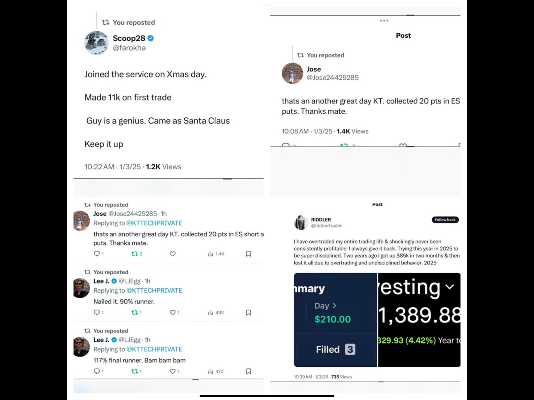Click the Follow back button for RIDDLER

pos(445,220)
